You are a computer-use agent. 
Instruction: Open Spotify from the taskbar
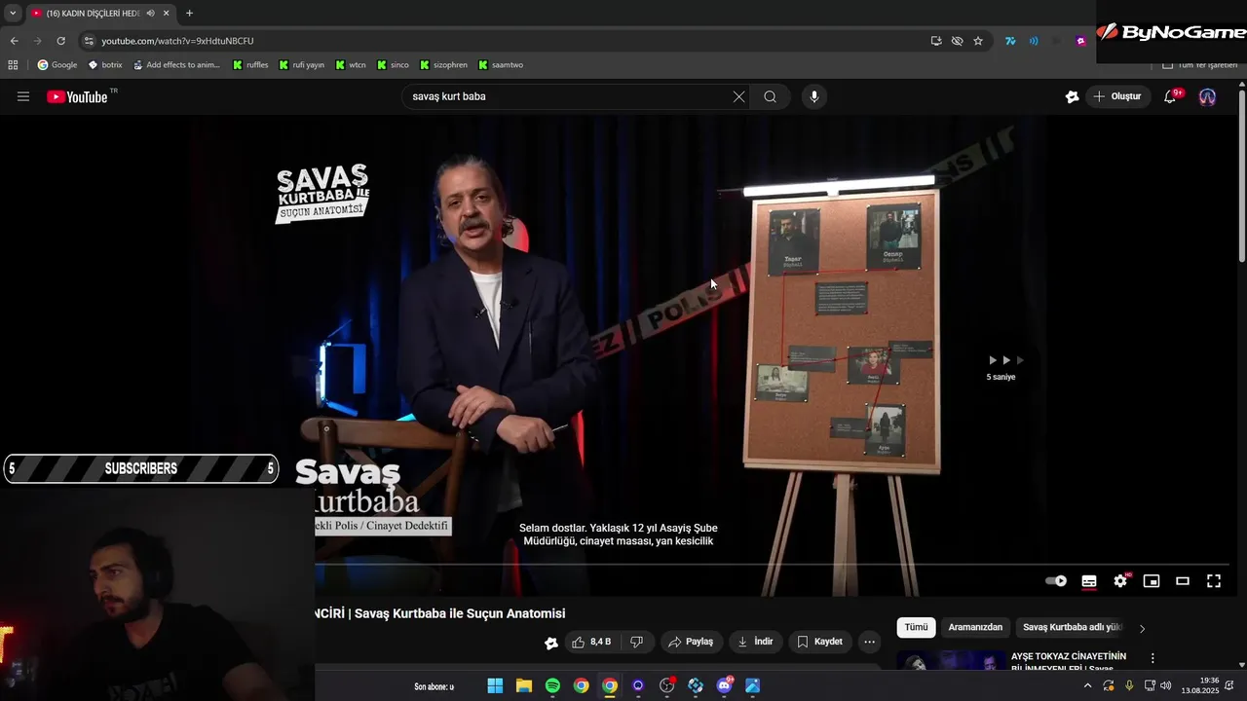552,685
